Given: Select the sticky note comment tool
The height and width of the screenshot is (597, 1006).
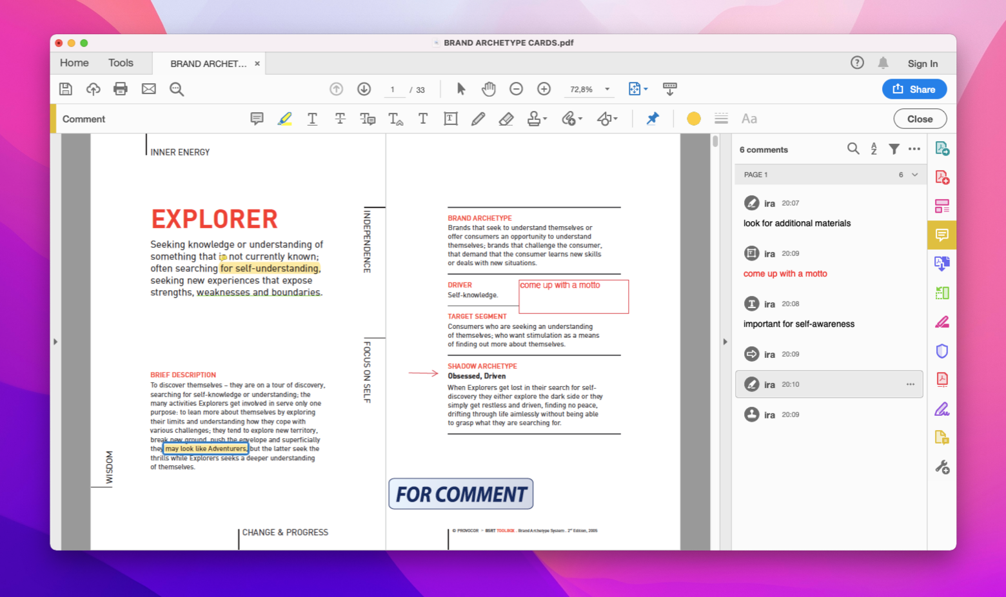Looking at the screenshot, I should 257,119.
